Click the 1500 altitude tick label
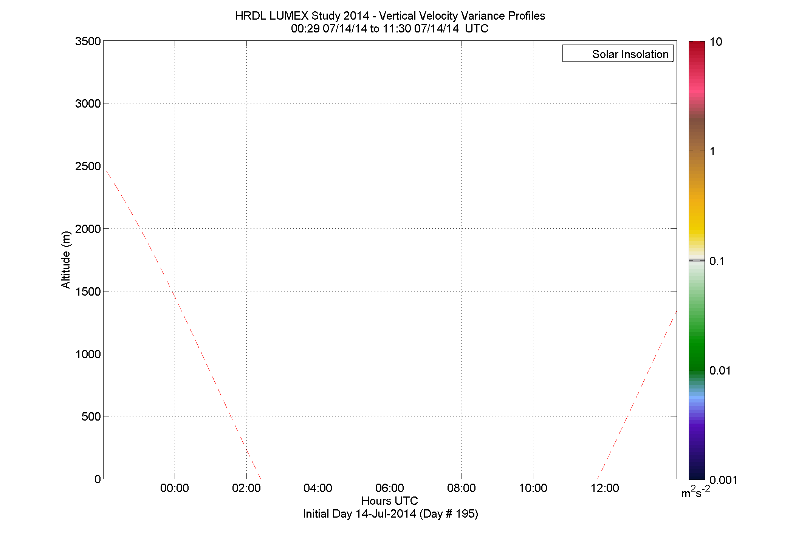Screen dimensions: 793x538 point(88,291)
